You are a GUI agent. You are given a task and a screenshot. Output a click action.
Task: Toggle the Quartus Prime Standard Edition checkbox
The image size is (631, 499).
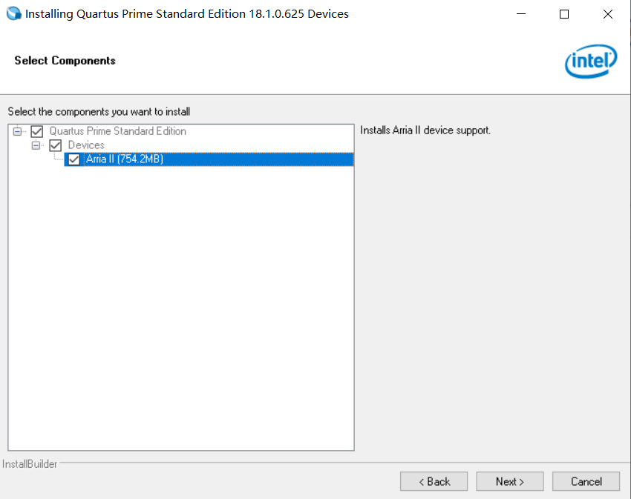point(37,131)
